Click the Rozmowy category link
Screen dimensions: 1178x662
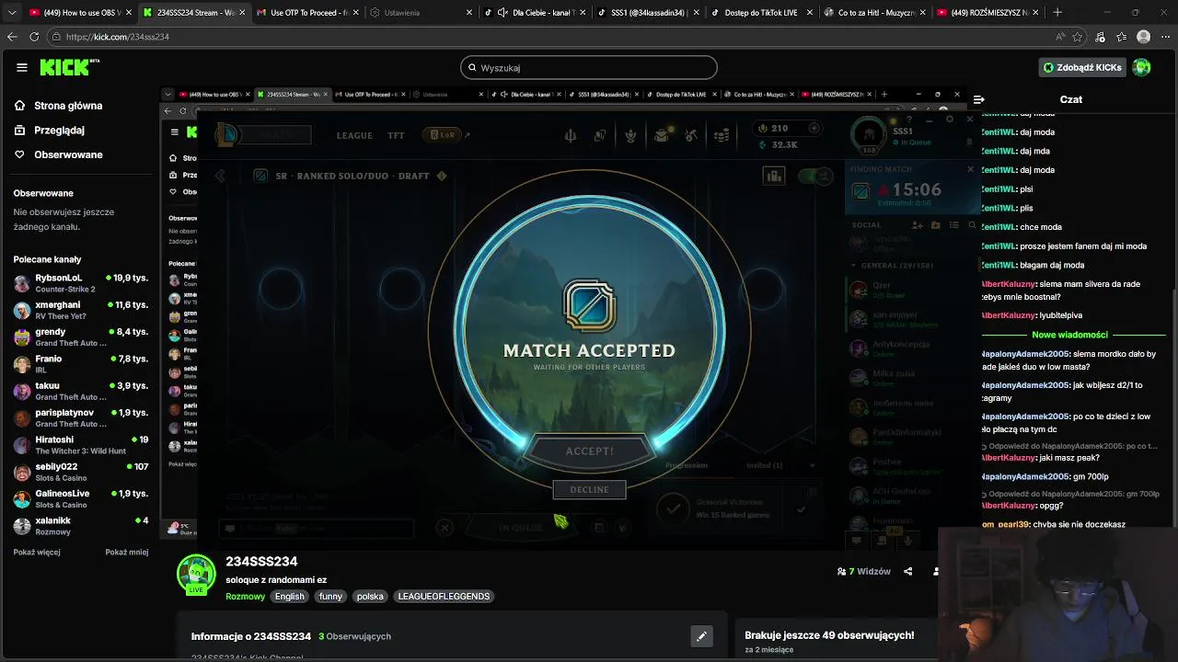246,596
